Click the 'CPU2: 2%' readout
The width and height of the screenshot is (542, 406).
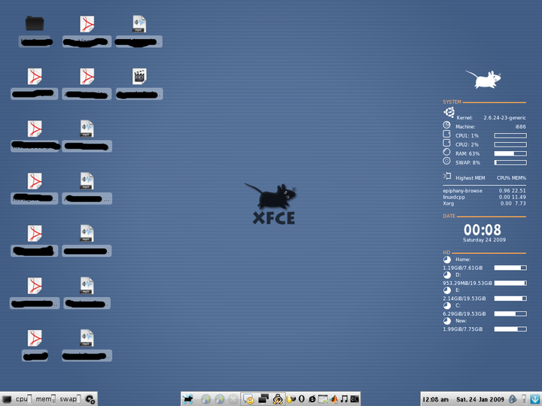pyautogui.click(x=467, y=144)
